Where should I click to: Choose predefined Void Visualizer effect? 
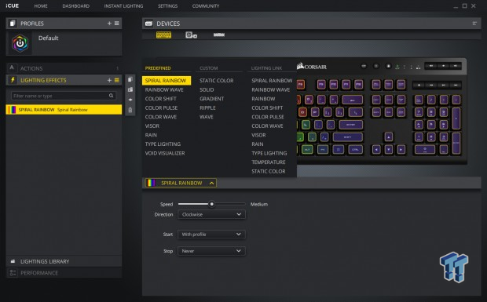click(165, 153)
